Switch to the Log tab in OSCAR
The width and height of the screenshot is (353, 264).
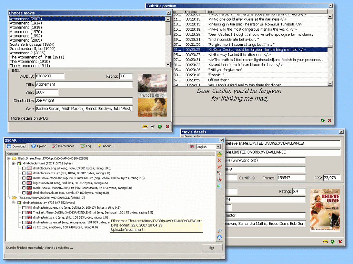86,146
